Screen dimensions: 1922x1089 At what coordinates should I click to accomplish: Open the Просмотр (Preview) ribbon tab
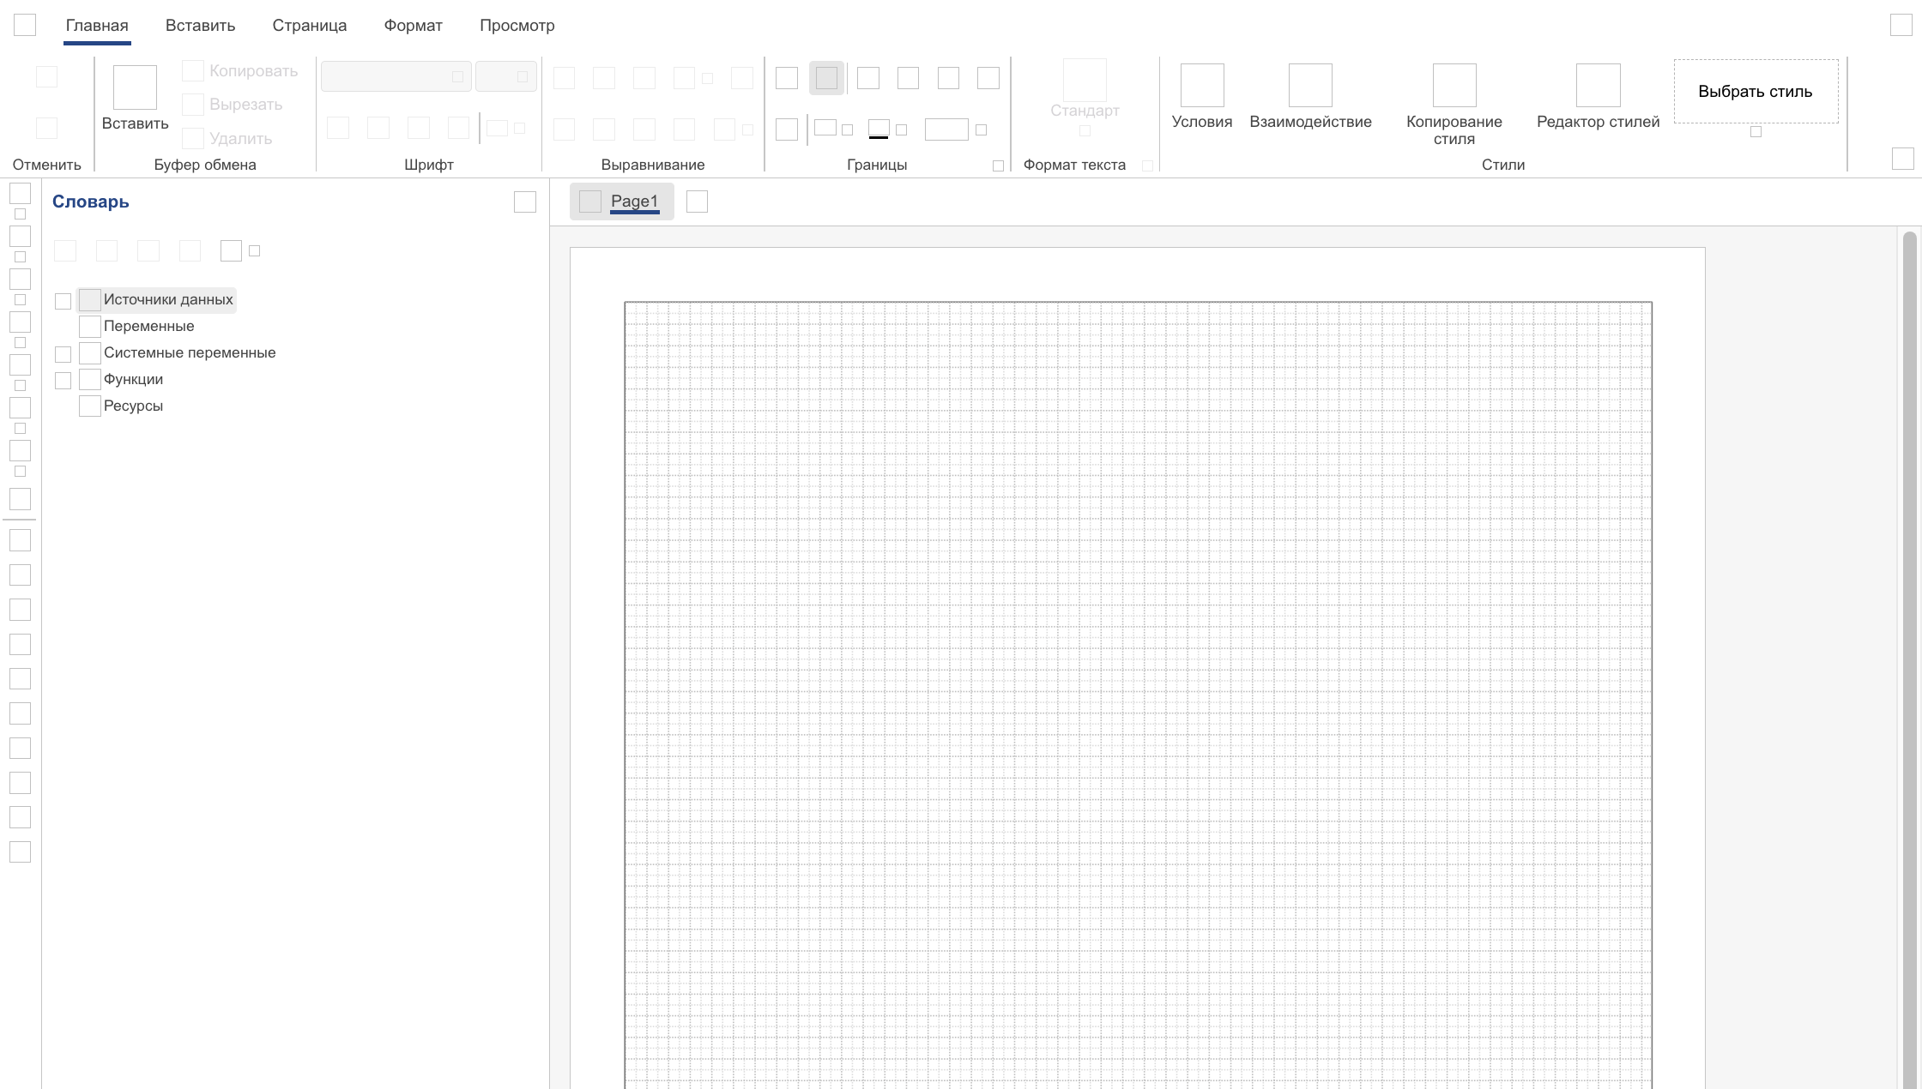pyautogui.click(x=517, y=25)
